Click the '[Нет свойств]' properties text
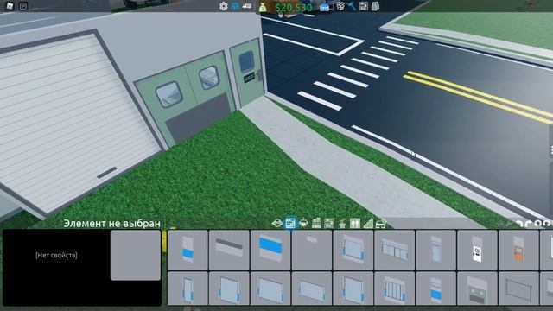The height and width of the screenshot is (311, 553). click(x=56, y=255)
